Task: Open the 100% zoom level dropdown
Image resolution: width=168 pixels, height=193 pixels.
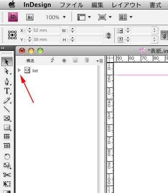Action: (65, 17)
